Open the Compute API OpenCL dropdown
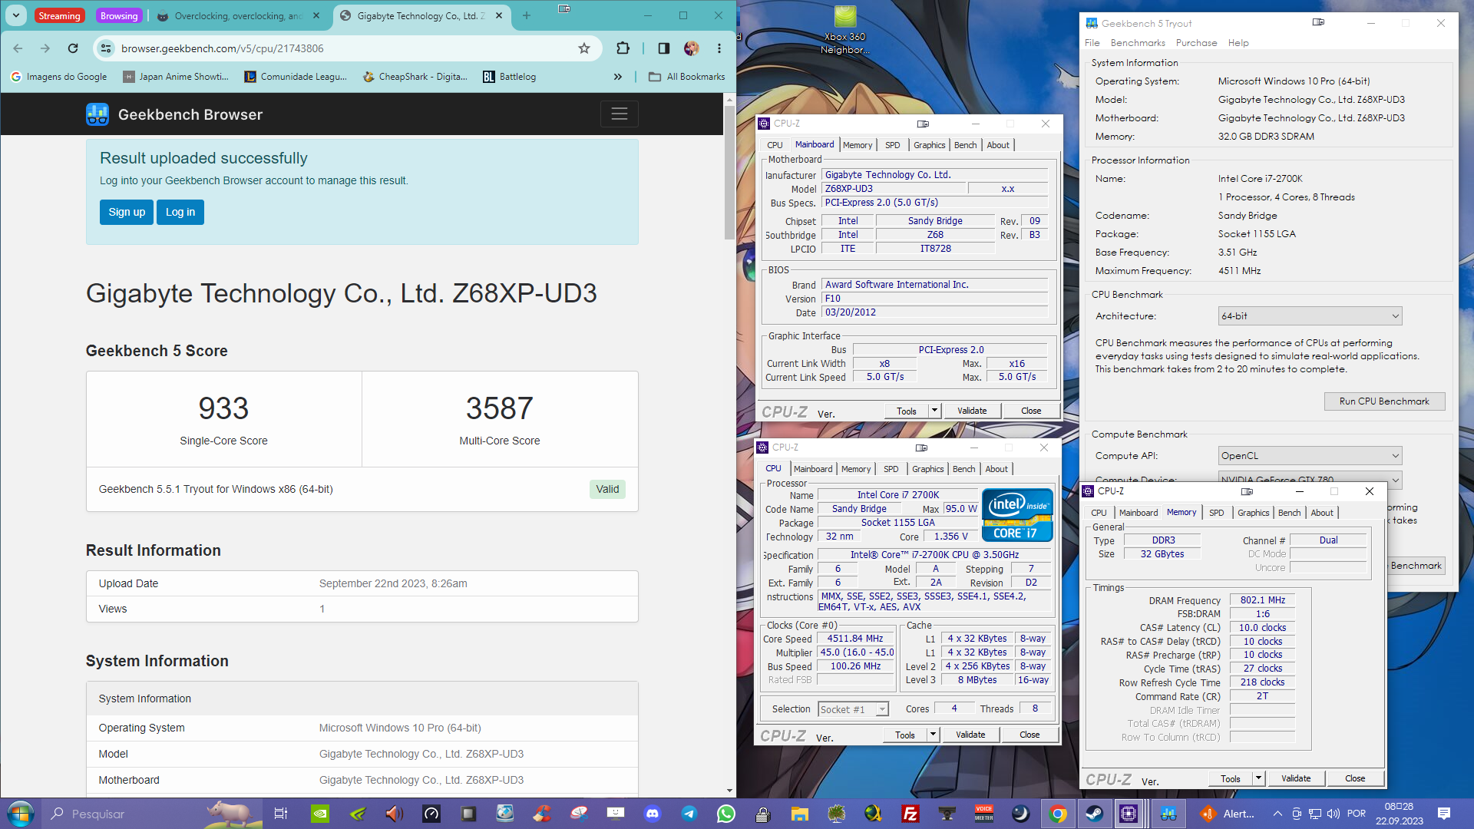 (1310, 456)
